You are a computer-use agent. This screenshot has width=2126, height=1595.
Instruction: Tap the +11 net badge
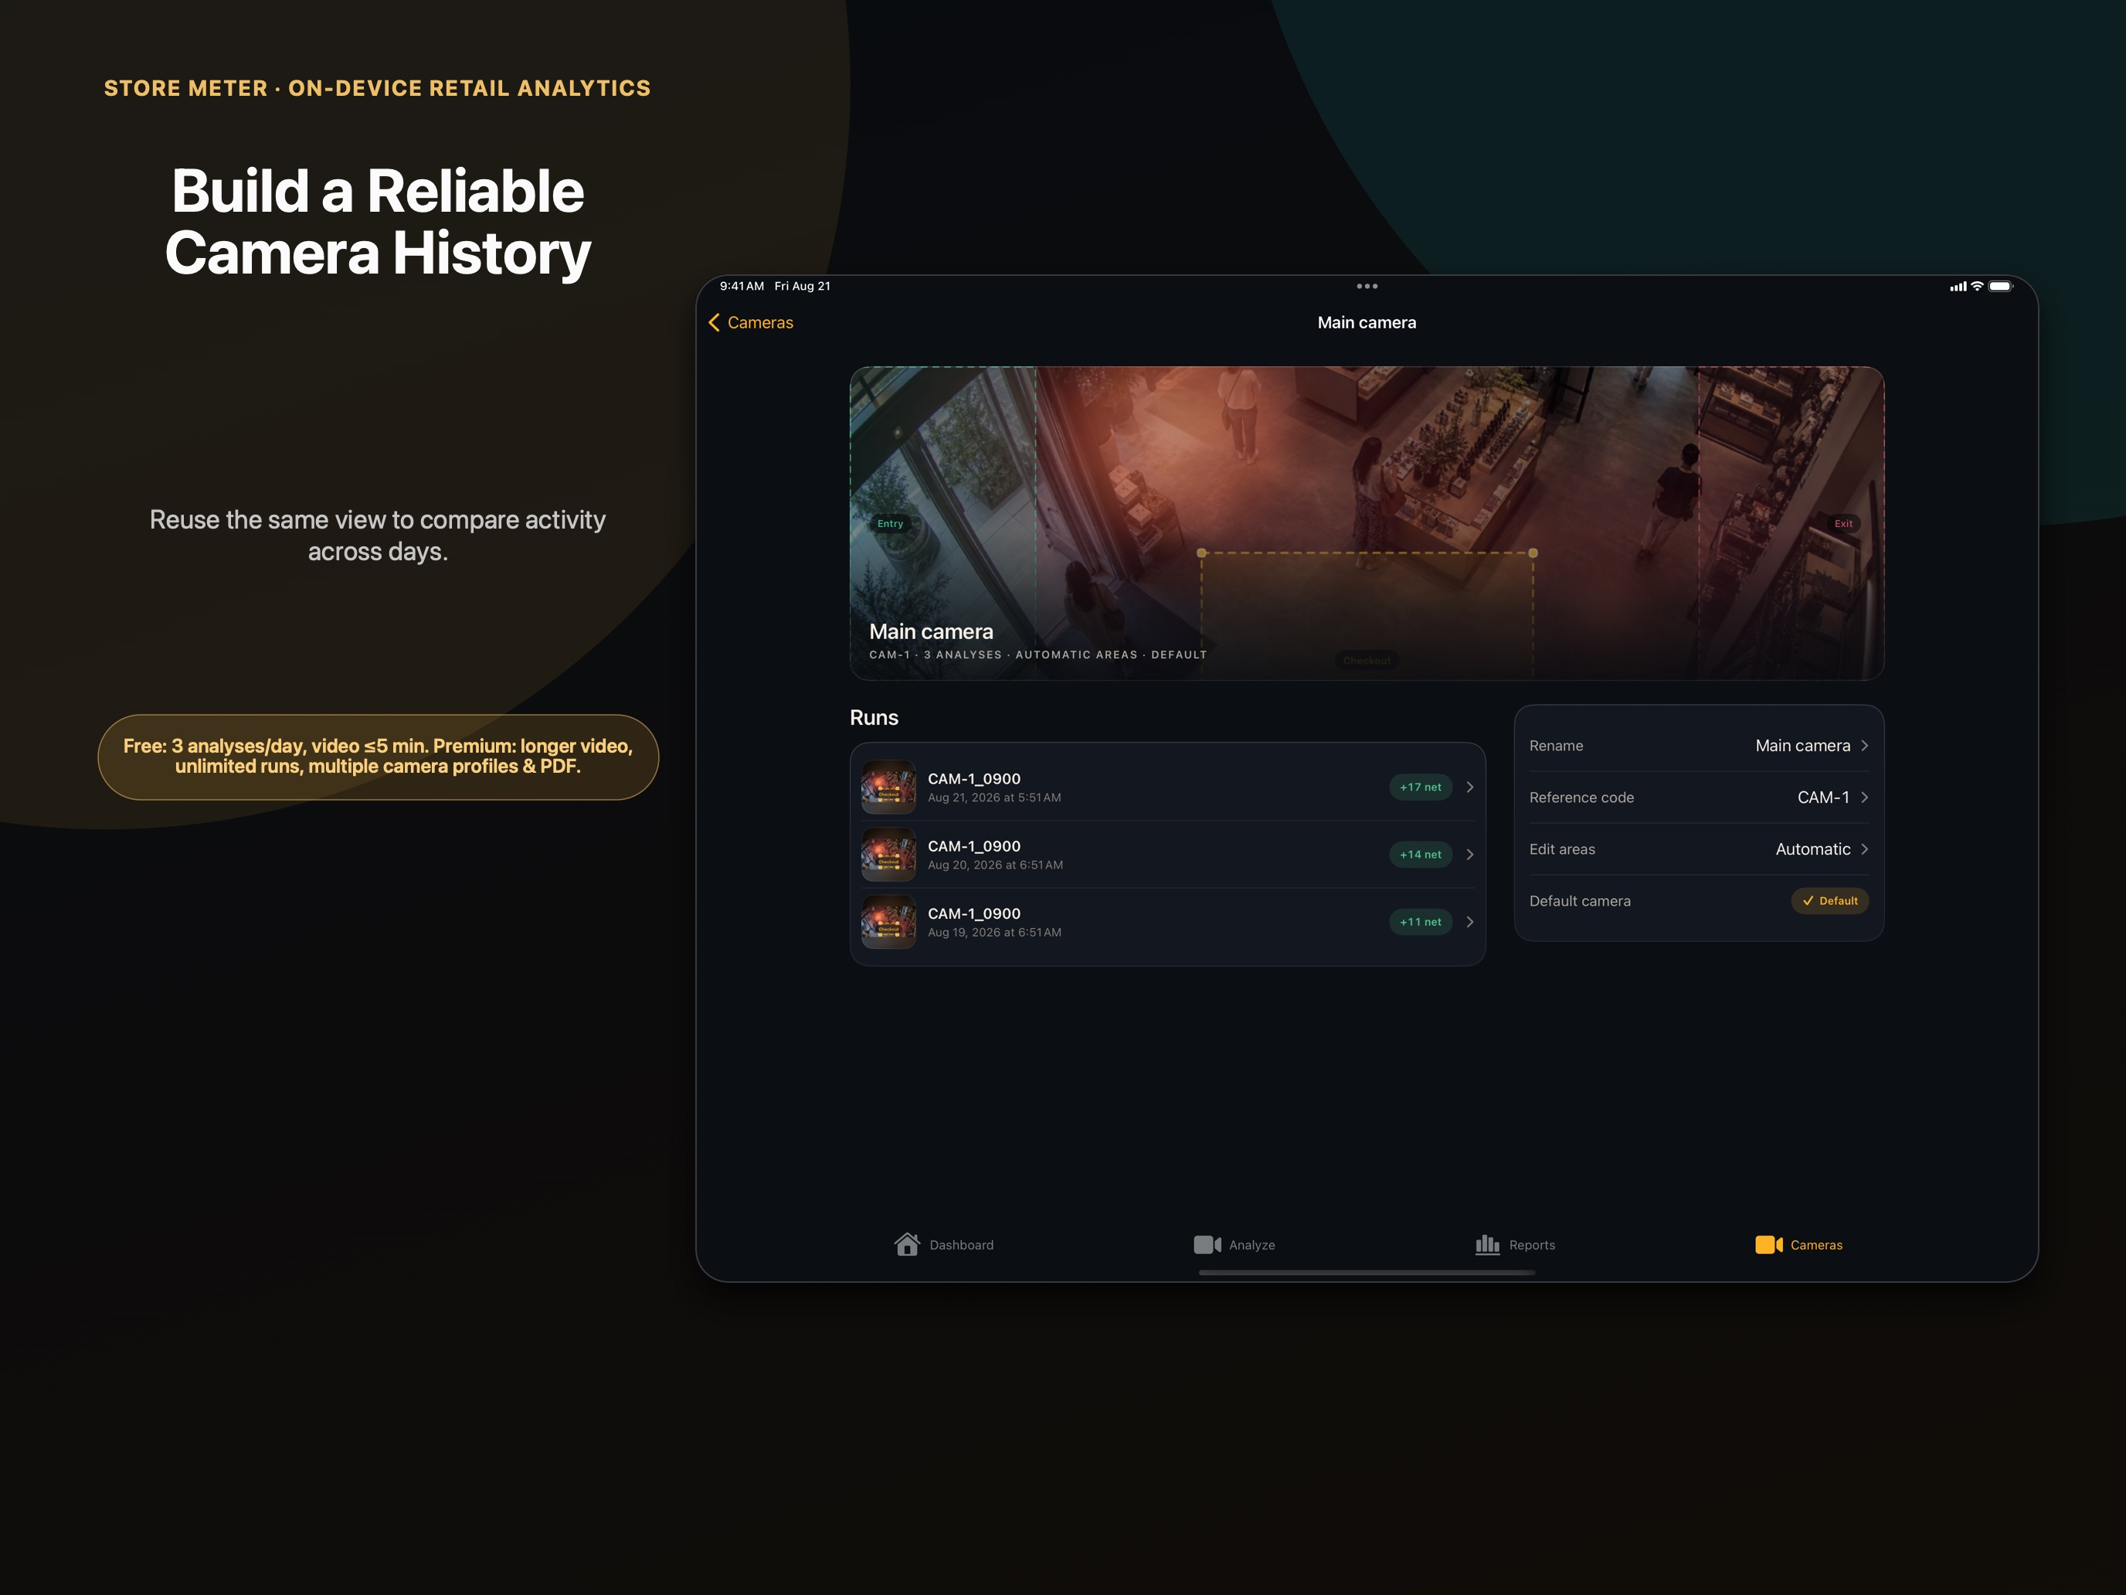pyautogui.click(x=1421, y=922)
